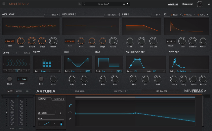Open Envelope panel wrench settings icon
Image resolution: width=212 pixels, height=131 pixels.
point(207,71)
